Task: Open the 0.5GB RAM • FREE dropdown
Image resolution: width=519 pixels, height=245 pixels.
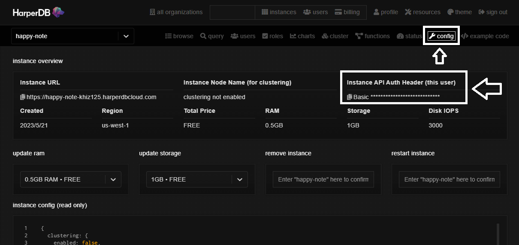Action: tap(71, 179)
